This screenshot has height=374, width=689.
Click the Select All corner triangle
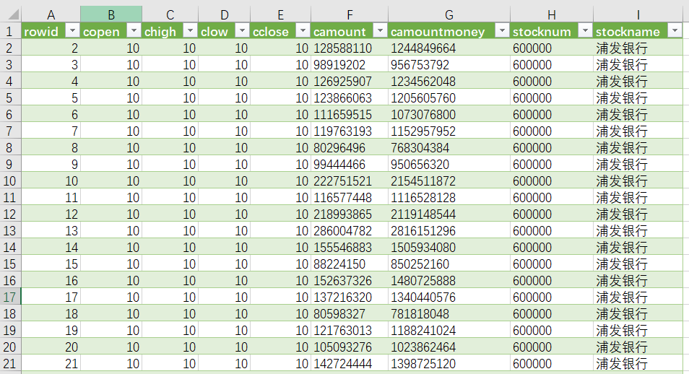(13, 15)
